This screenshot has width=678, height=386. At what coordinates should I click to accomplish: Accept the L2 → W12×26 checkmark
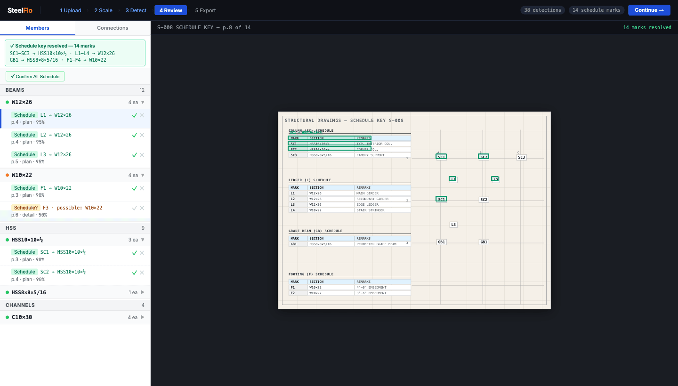[134, 135]
